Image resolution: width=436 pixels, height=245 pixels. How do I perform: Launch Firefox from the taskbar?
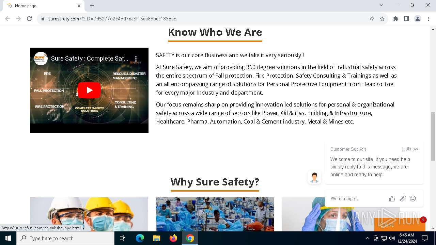click(173, 238)
